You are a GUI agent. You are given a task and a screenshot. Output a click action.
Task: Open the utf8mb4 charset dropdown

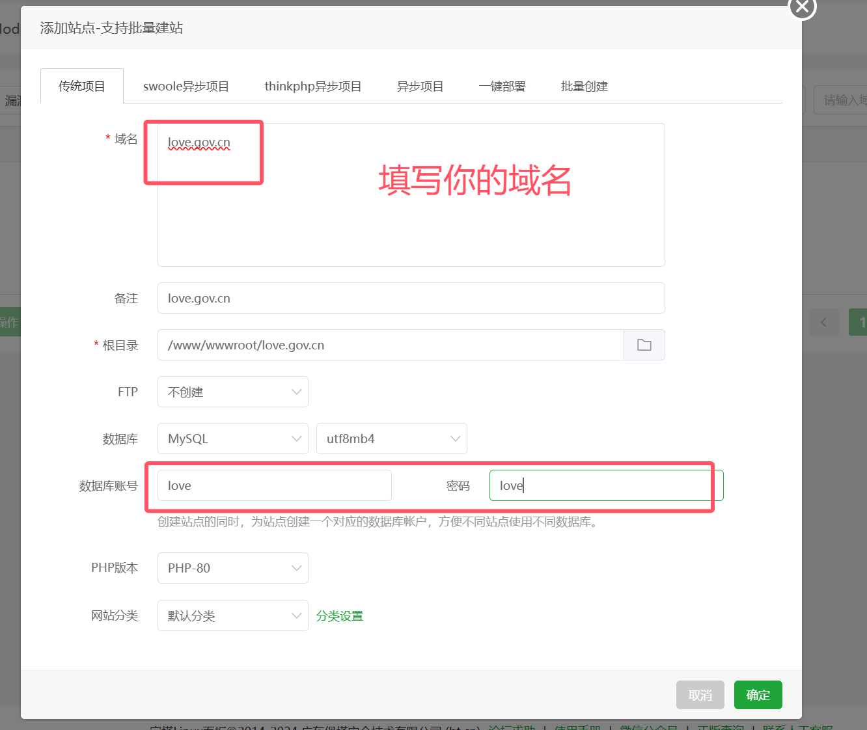(391, 439)
